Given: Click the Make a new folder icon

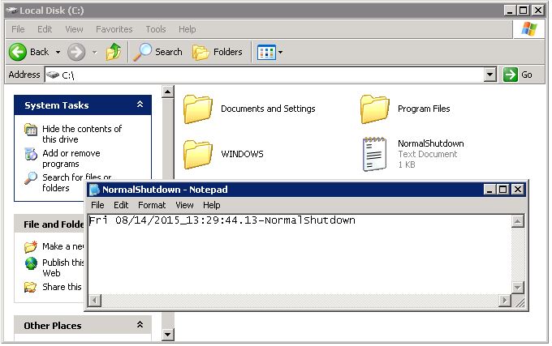Looking at the screenshot, I should pyautogui.click(x=31, y=246).
